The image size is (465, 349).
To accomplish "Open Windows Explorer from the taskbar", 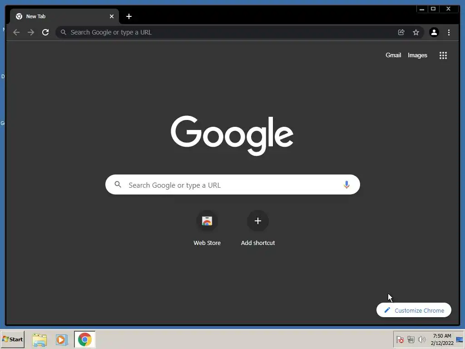I will coord(40,339).
